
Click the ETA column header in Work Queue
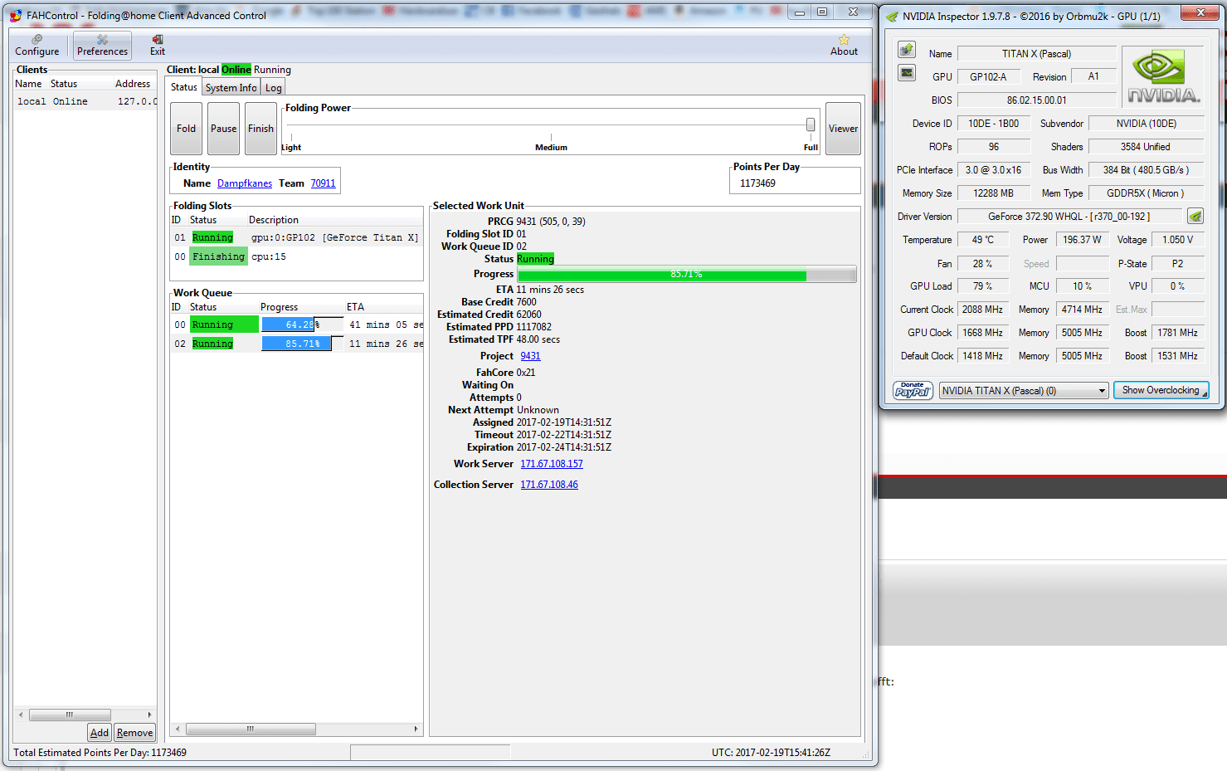pyautogui.click(x=355, y=307)
